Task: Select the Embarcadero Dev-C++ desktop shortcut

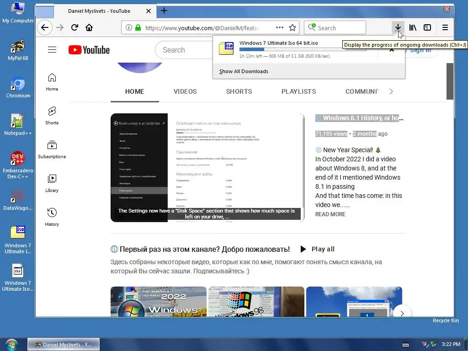Action: click(18, 165)
